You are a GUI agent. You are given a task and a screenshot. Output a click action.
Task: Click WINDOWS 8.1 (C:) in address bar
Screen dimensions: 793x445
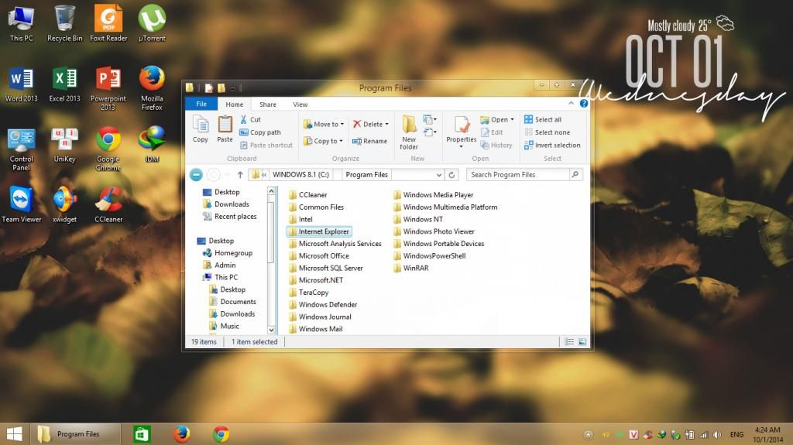pos(300,175)
